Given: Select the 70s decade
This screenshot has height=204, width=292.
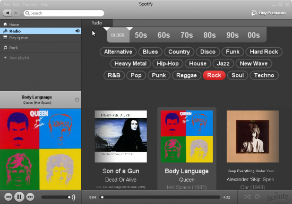Looking at the screenshot, I should pos(186,35).
